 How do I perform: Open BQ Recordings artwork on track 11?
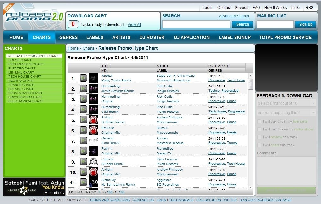point(93,182)
